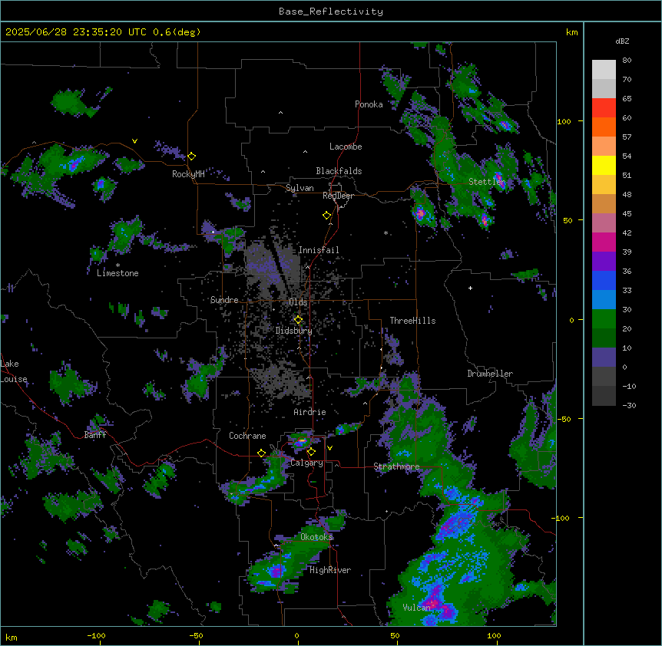Click the -30 dBZ legend value
The image size is (662, 646).
click(629, 405)
